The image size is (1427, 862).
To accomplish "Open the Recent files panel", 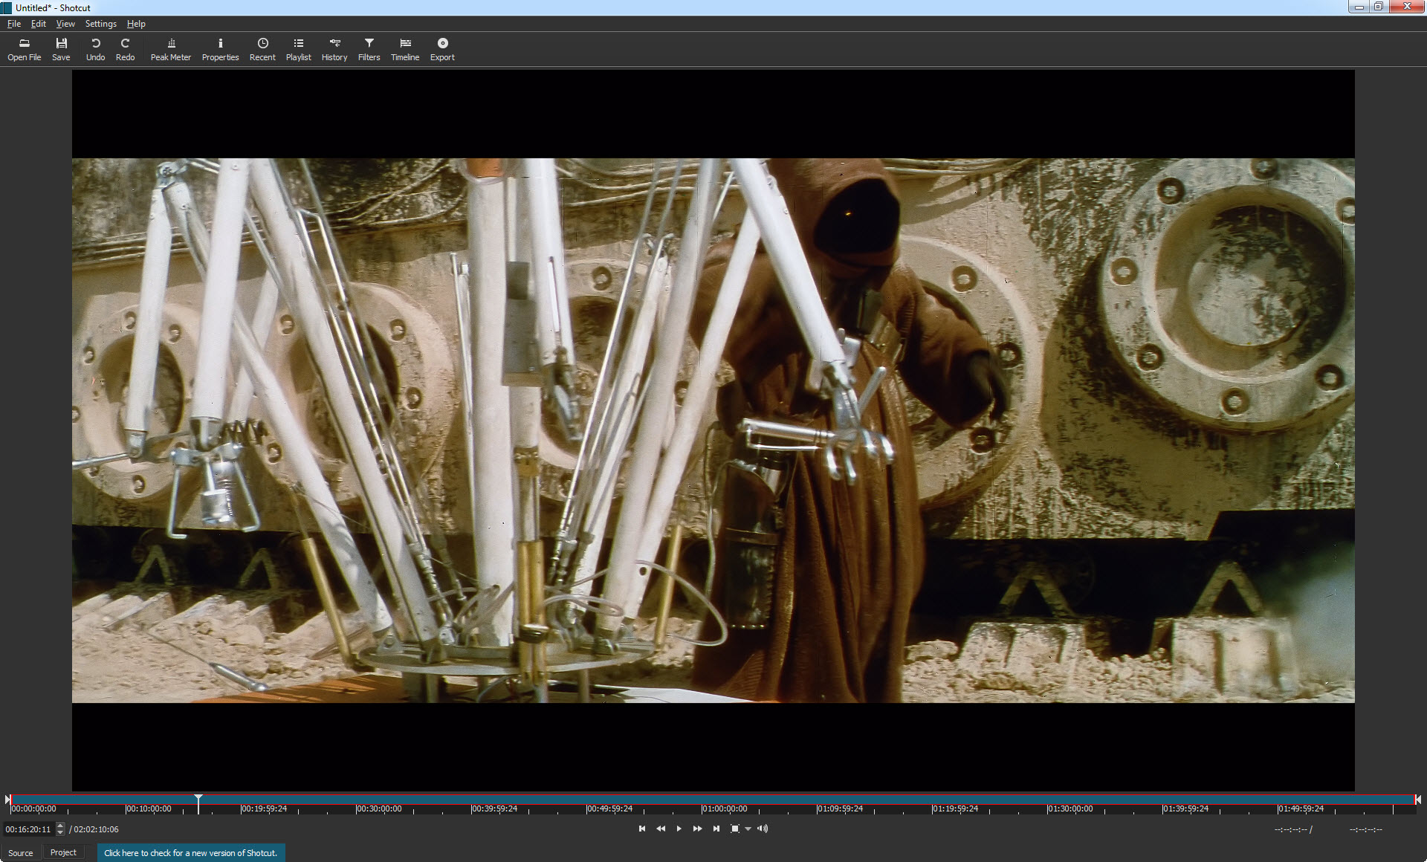I will 262,49.
